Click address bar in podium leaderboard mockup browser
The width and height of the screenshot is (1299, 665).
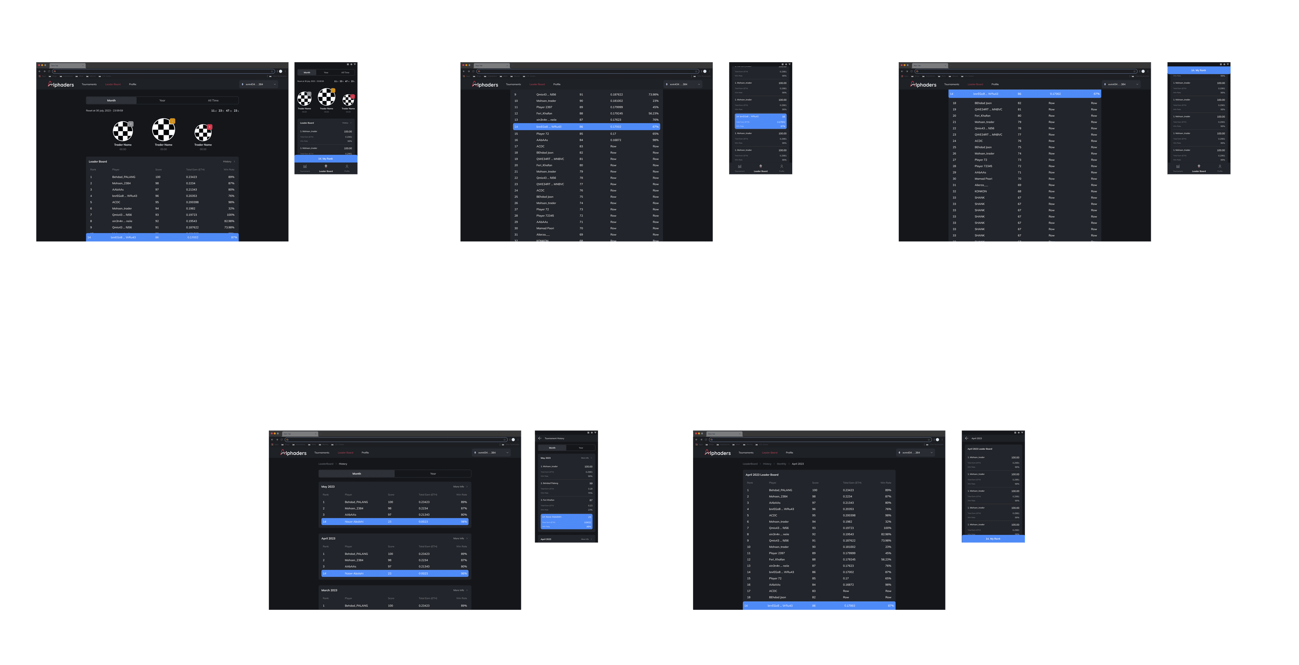pos(163,71)
